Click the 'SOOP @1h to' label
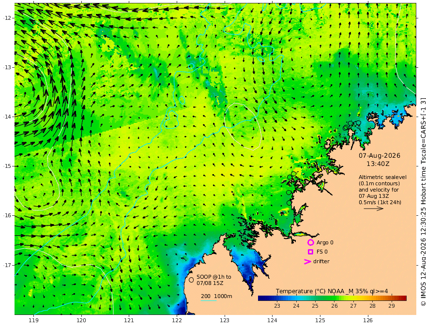426x329 pixels. click(x=214, y=277)
